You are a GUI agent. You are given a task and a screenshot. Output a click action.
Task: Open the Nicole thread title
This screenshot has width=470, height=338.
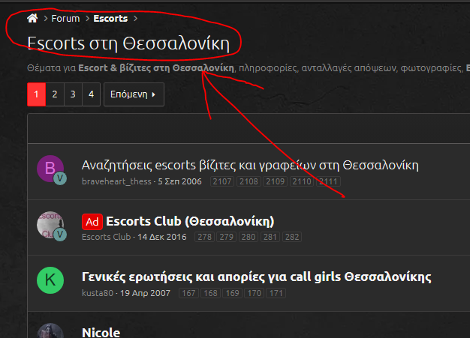click(x=101, y=332)
